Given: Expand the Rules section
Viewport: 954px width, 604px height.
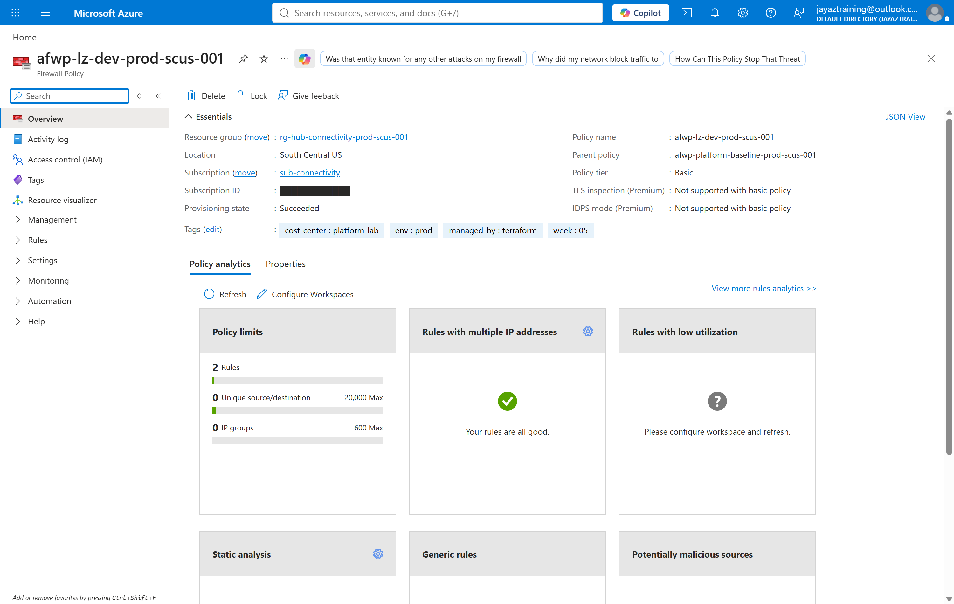Looking at the screenshot, I should click(x=17, y=240).
